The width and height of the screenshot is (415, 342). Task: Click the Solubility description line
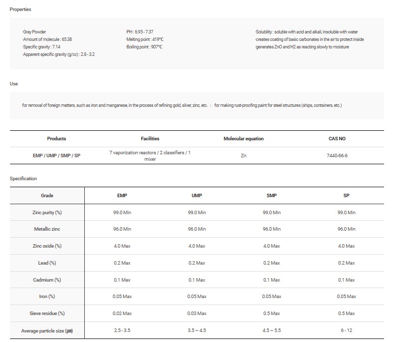tap(306, 32)
